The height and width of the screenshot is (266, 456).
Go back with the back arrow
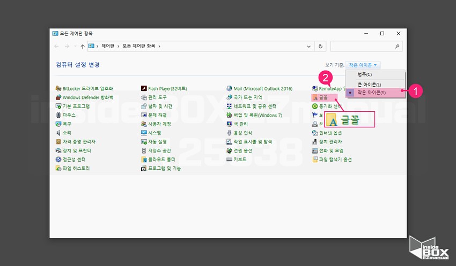(57, 47)
